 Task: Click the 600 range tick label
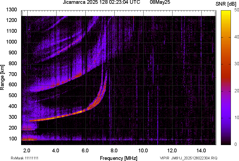pos(13,84)
